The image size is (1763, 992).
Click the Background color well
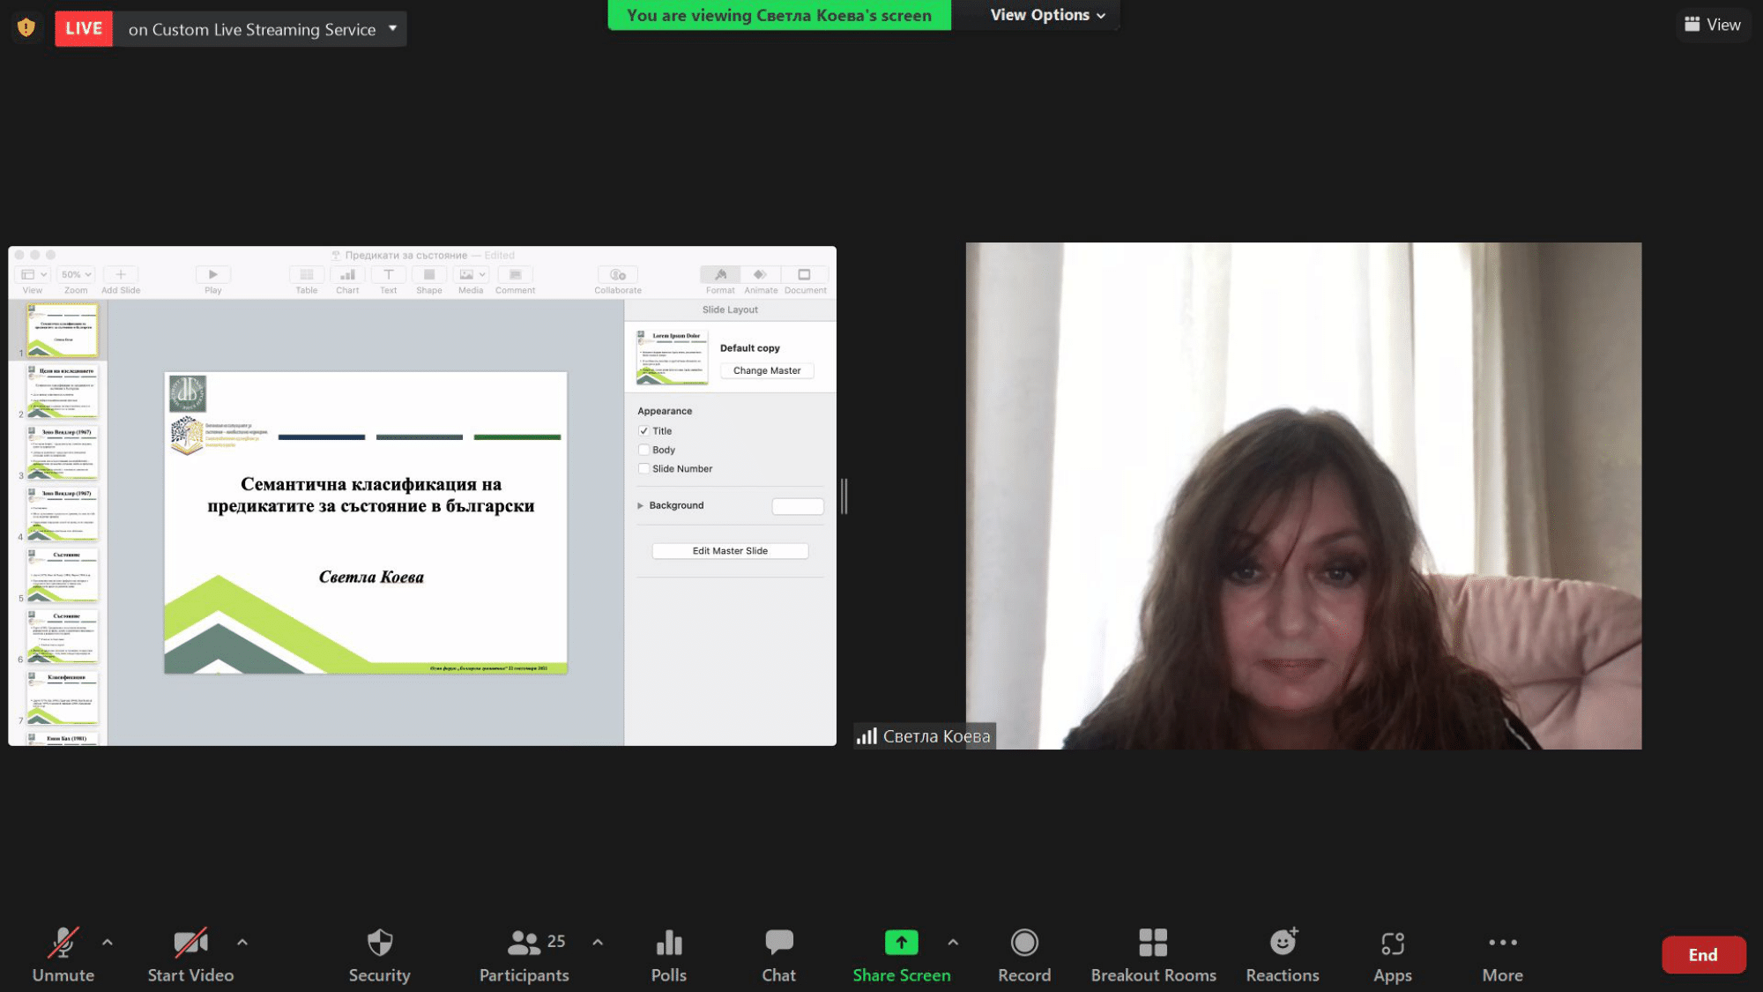pos(797,506)
